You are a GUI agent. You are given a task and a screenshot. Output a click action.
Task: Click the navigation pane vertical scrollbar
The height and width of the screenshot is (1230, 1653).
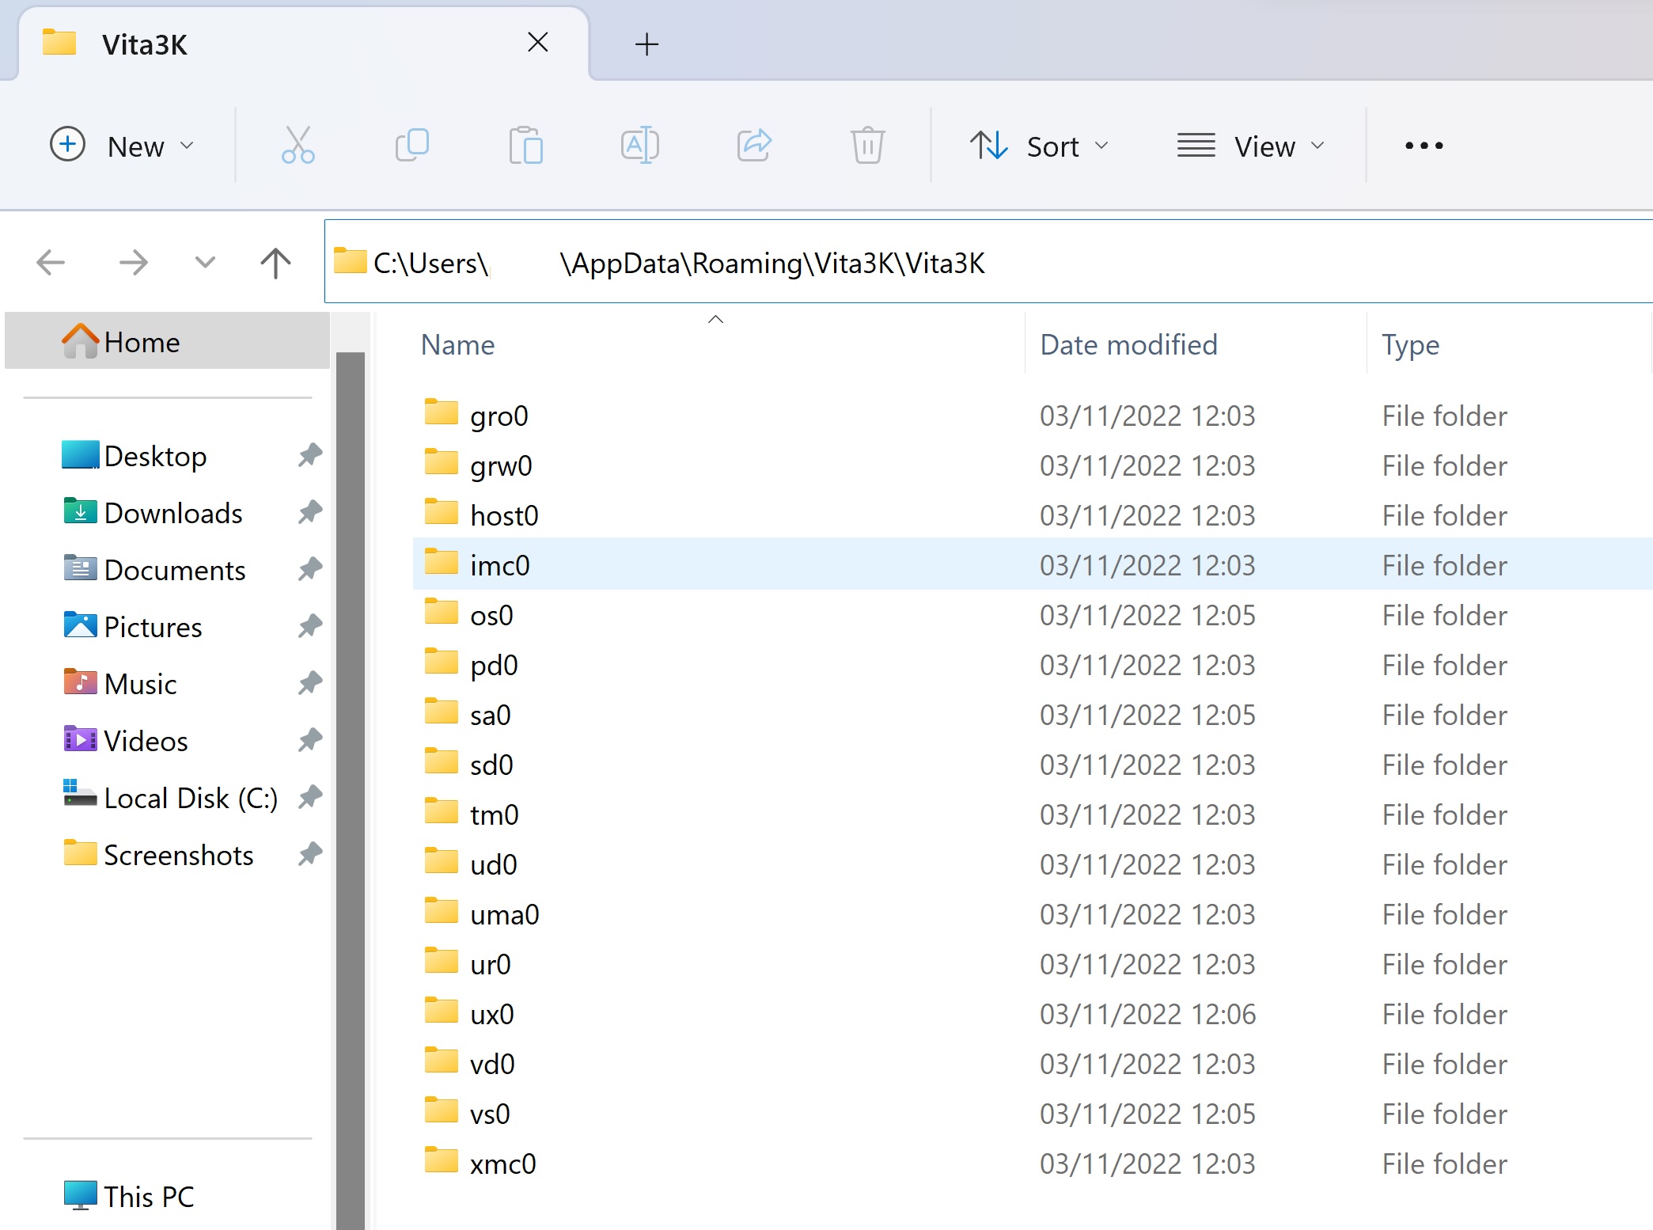[350, 790]
